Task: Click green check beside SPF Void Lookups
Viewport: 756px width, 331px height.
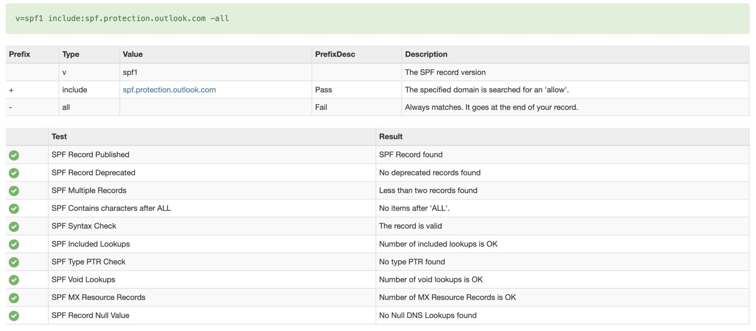Action: point(14,280)
